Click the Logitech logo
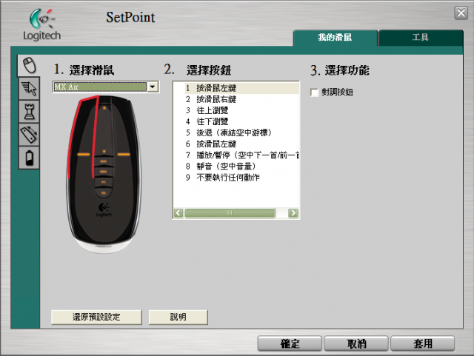The height and width of the screenshot is (356, 474). (42, 24)
